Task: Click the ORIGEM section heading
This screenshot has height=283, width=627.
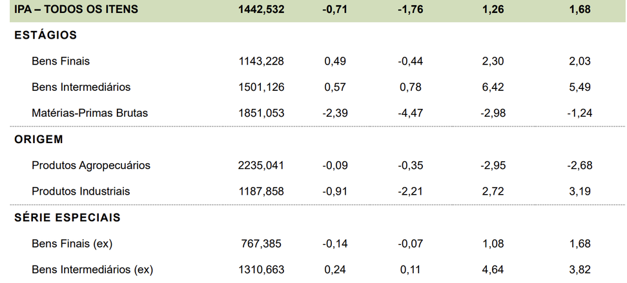Action: pyautogui.click(x=39, y=139)
